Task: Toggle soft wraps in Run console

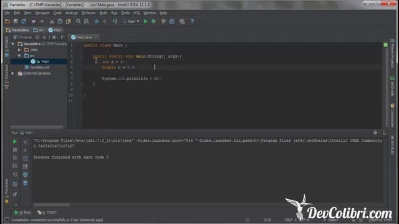Action: [x=25, y=158]
